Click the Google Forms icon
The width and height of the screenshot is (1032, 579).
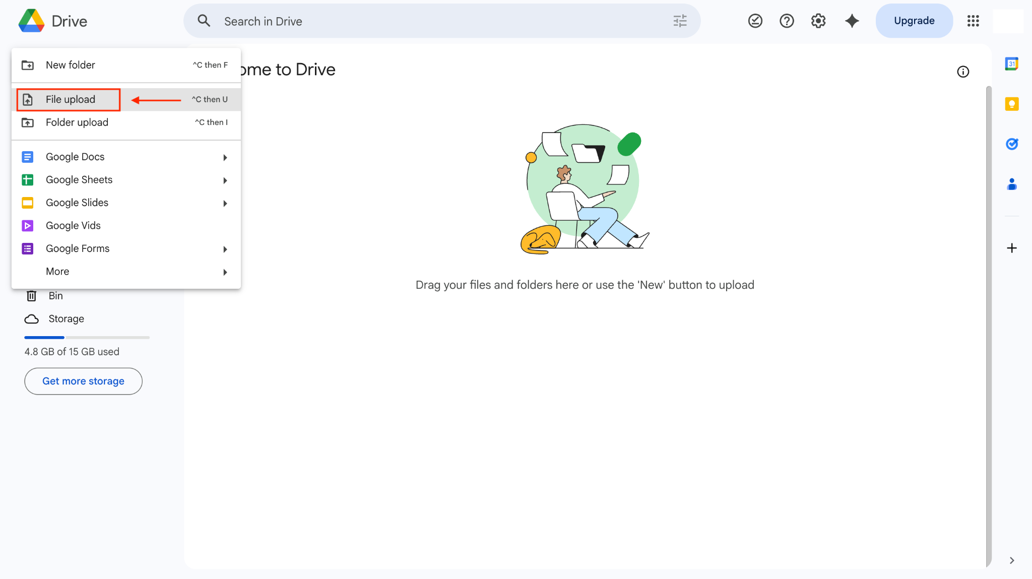point(28,248)
